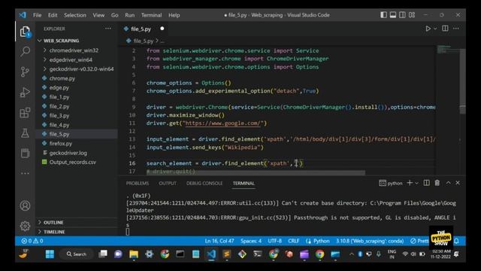Customize layout icon in title bar
481x271 pixels.
tap(412, 15)
